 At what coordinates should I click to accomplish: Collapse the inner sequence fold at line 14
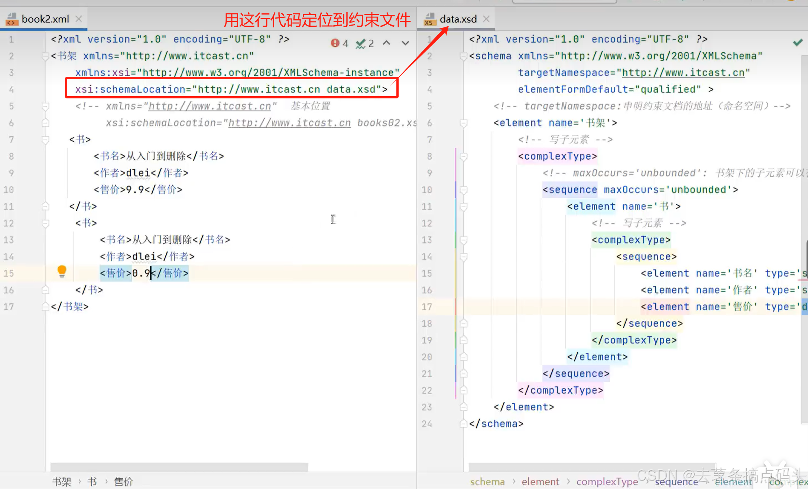tap(464, 257)
